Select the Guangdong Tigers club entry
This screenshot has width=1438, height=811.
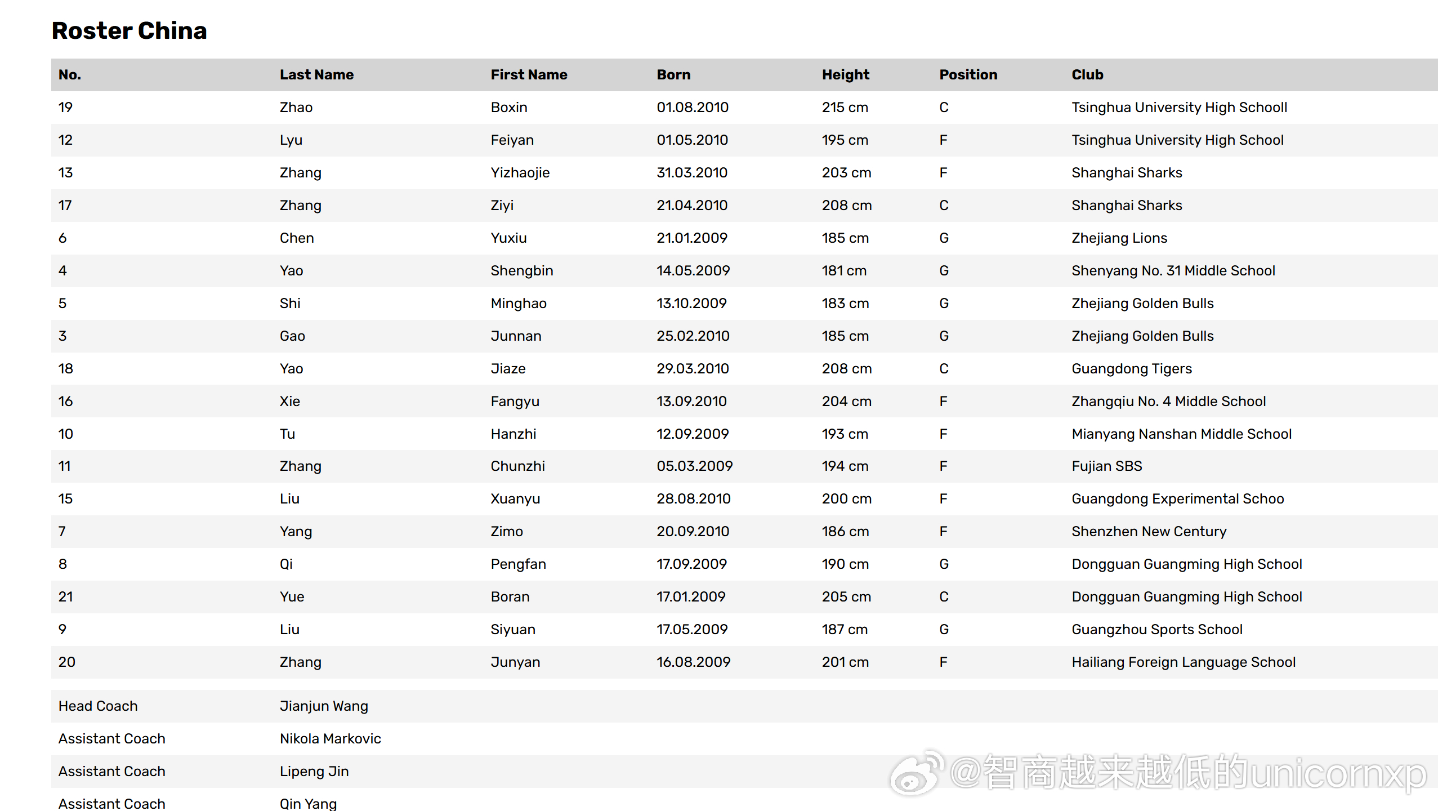click(x=1132, y=368)
